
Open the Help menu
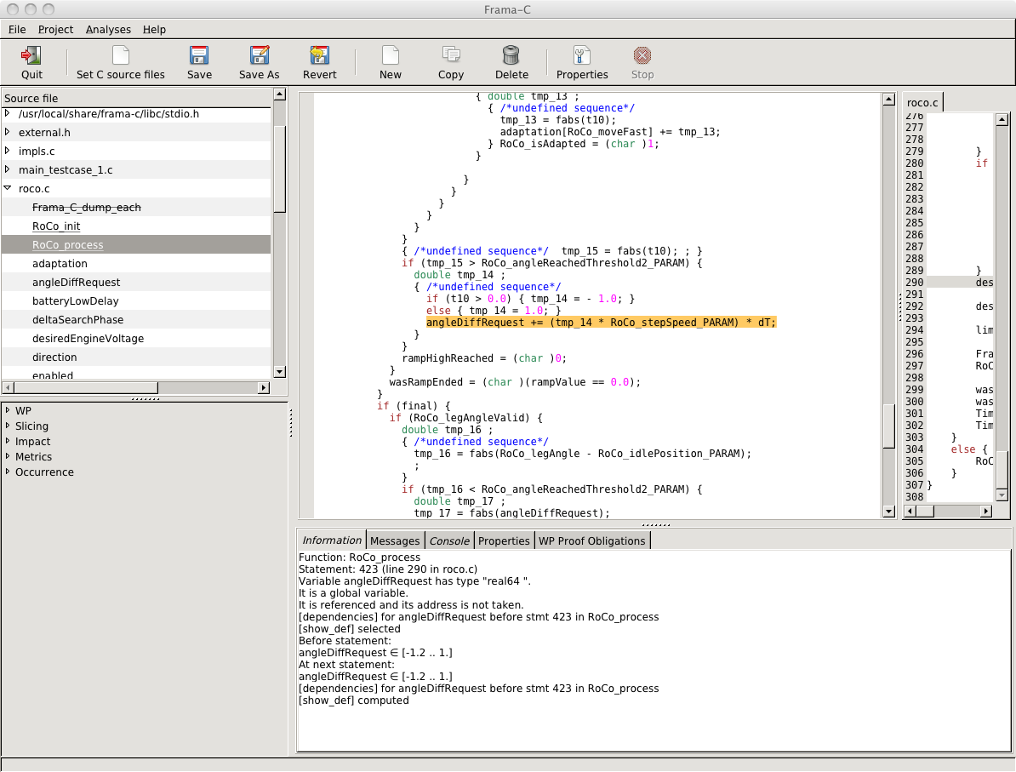tap(154, 29)
